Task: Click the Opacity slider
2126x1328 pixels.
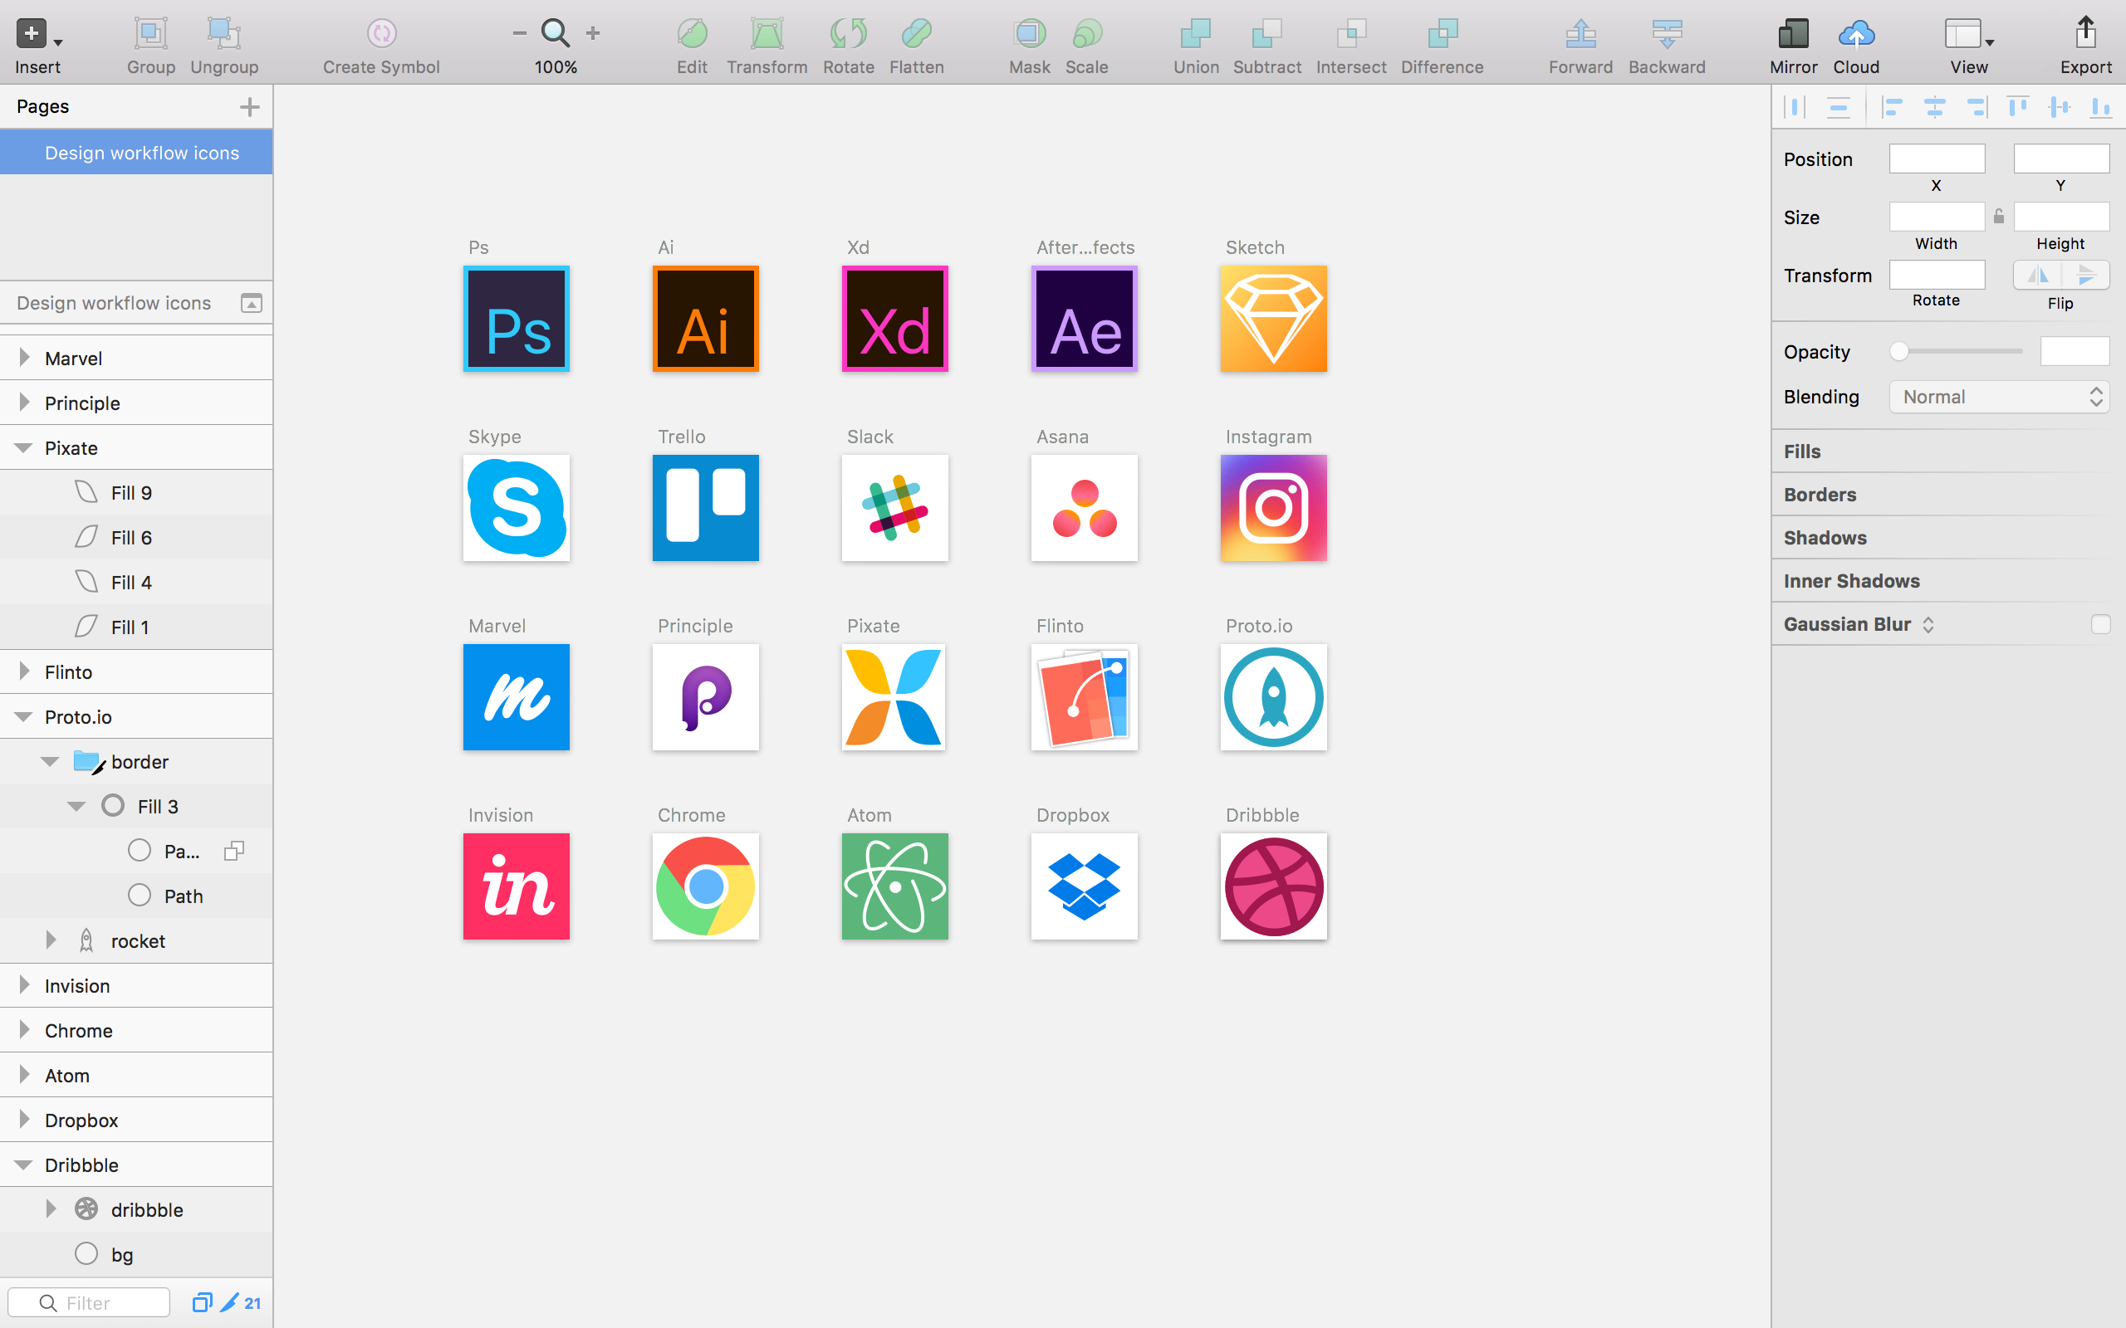Action: pos(1957,351)
